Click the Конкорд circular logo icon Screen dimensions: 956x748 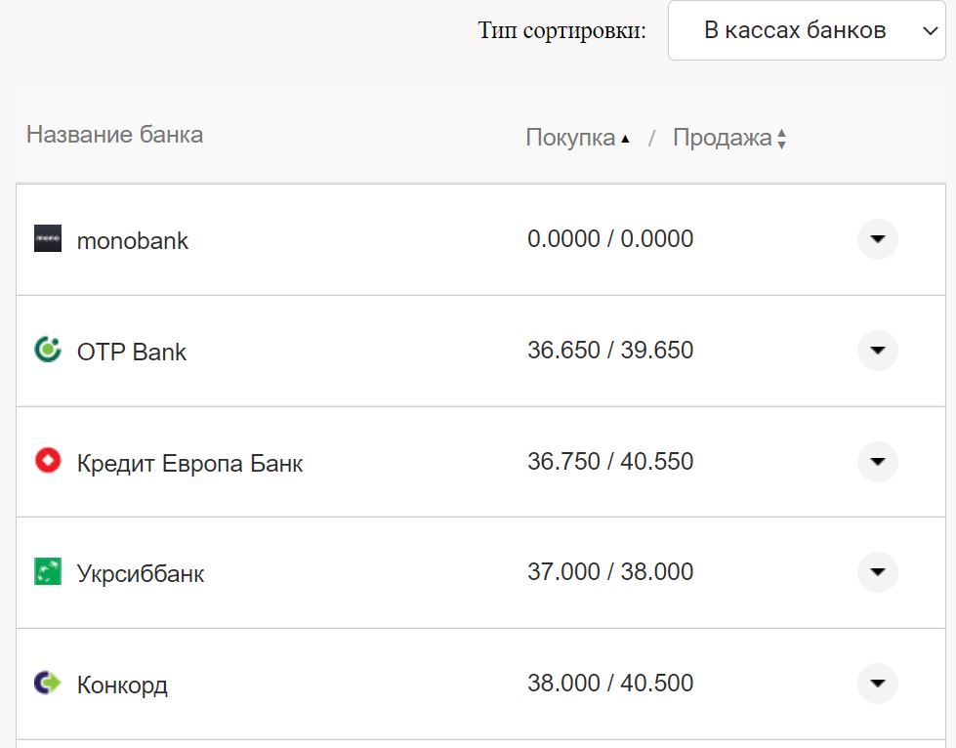47,684
